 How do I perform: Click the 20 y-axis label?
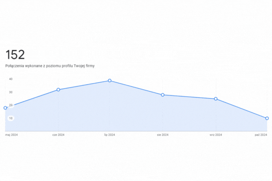pos(10,105)
